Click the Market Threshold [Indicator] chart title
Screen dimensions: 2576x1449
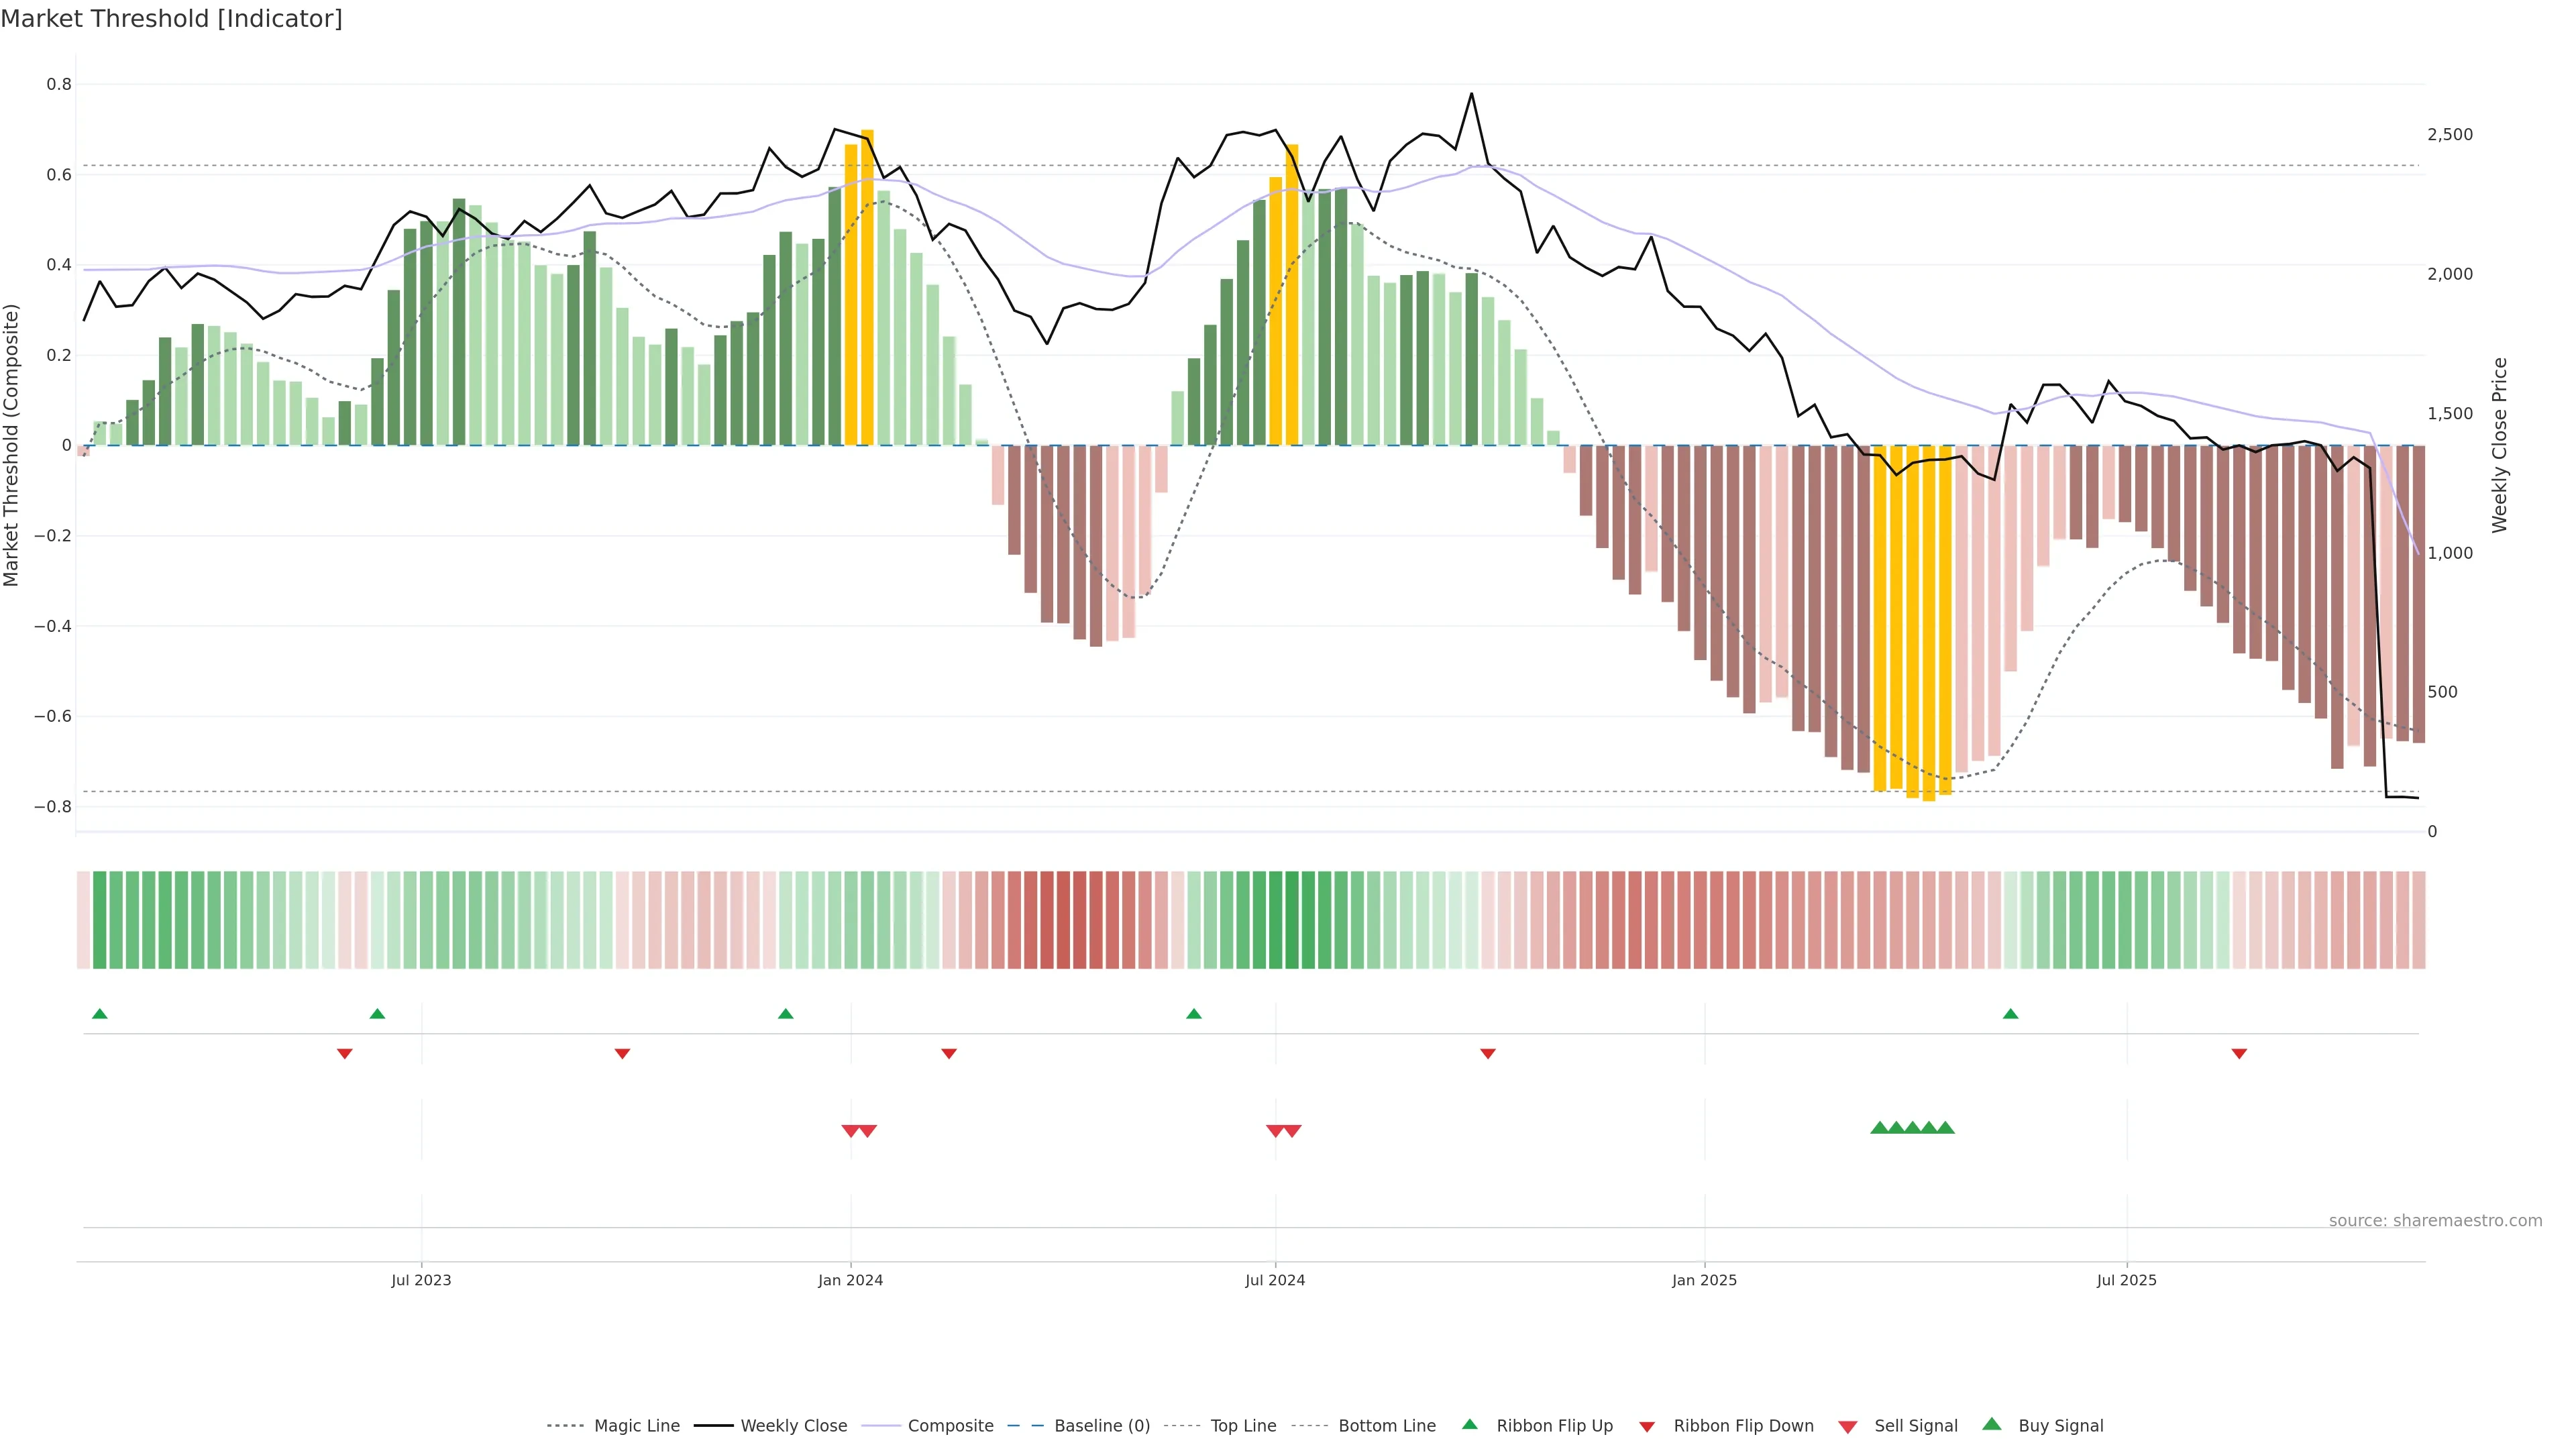tap(171, 19)
